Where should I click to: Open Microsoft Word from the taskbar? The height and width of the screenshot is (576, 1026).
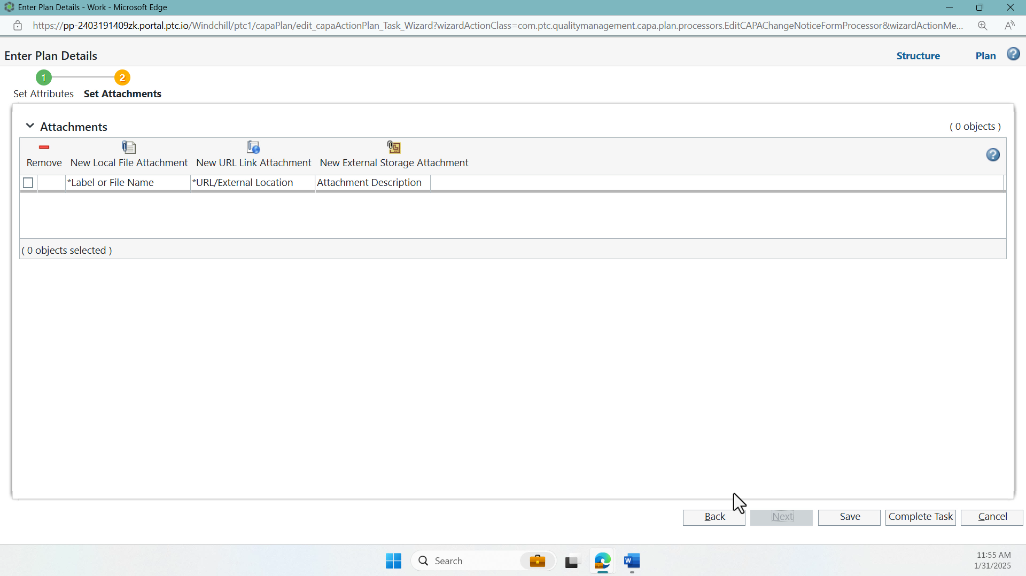click(x=632, y=561)
